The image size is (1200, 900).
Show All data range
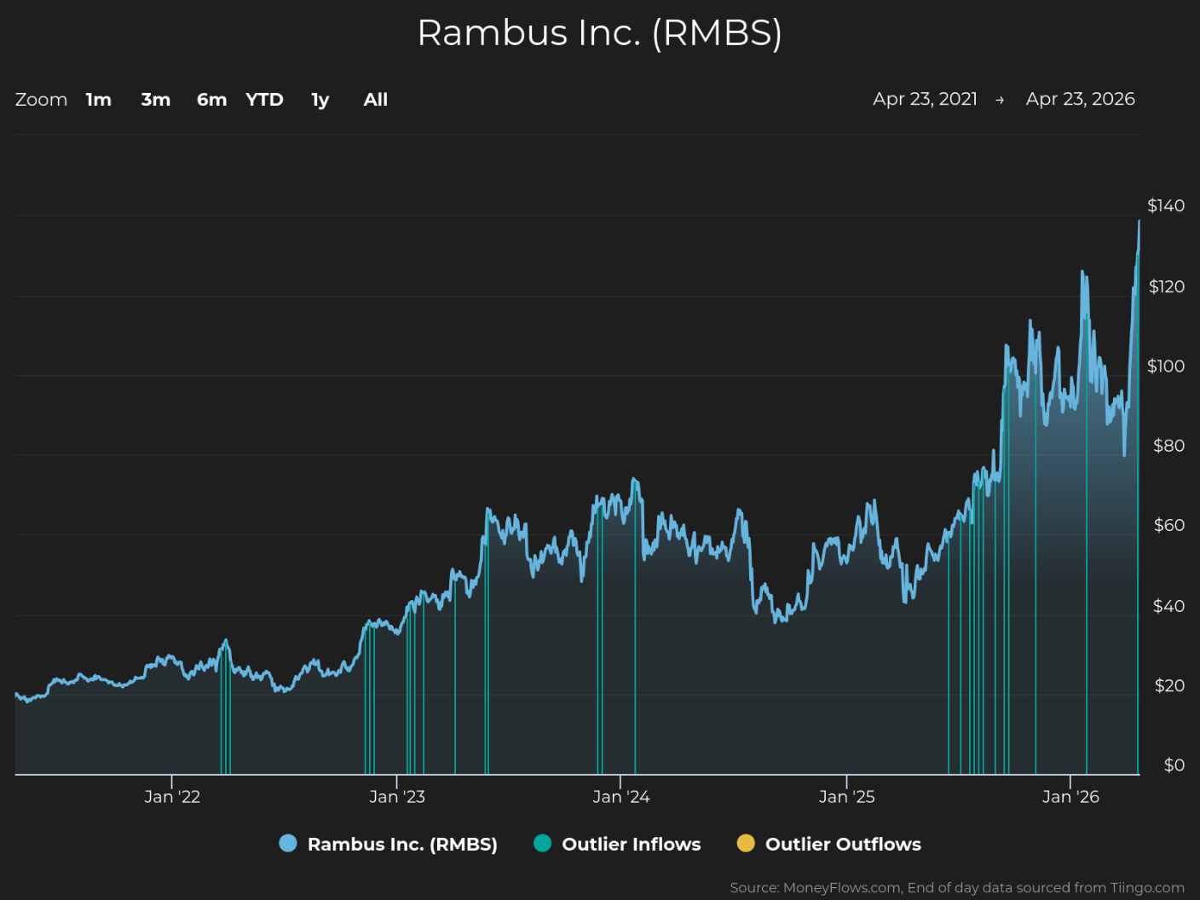tap(376, 100)
